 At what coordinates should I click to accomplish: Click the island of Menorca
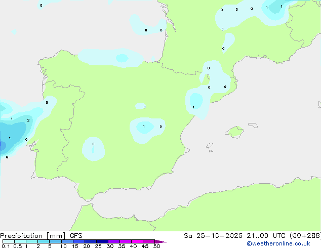pyautogui.click(x=253, y=125)
